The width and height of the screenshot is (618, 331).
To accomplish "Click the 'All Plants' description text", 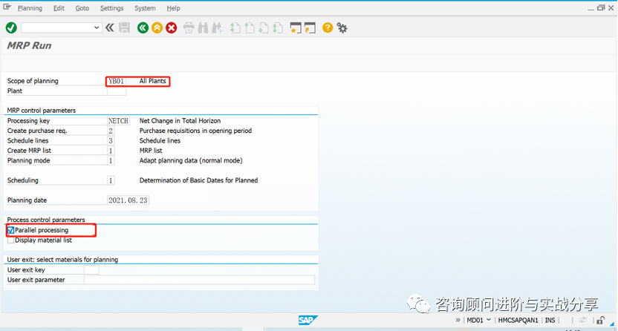I will tap(152, 81).
